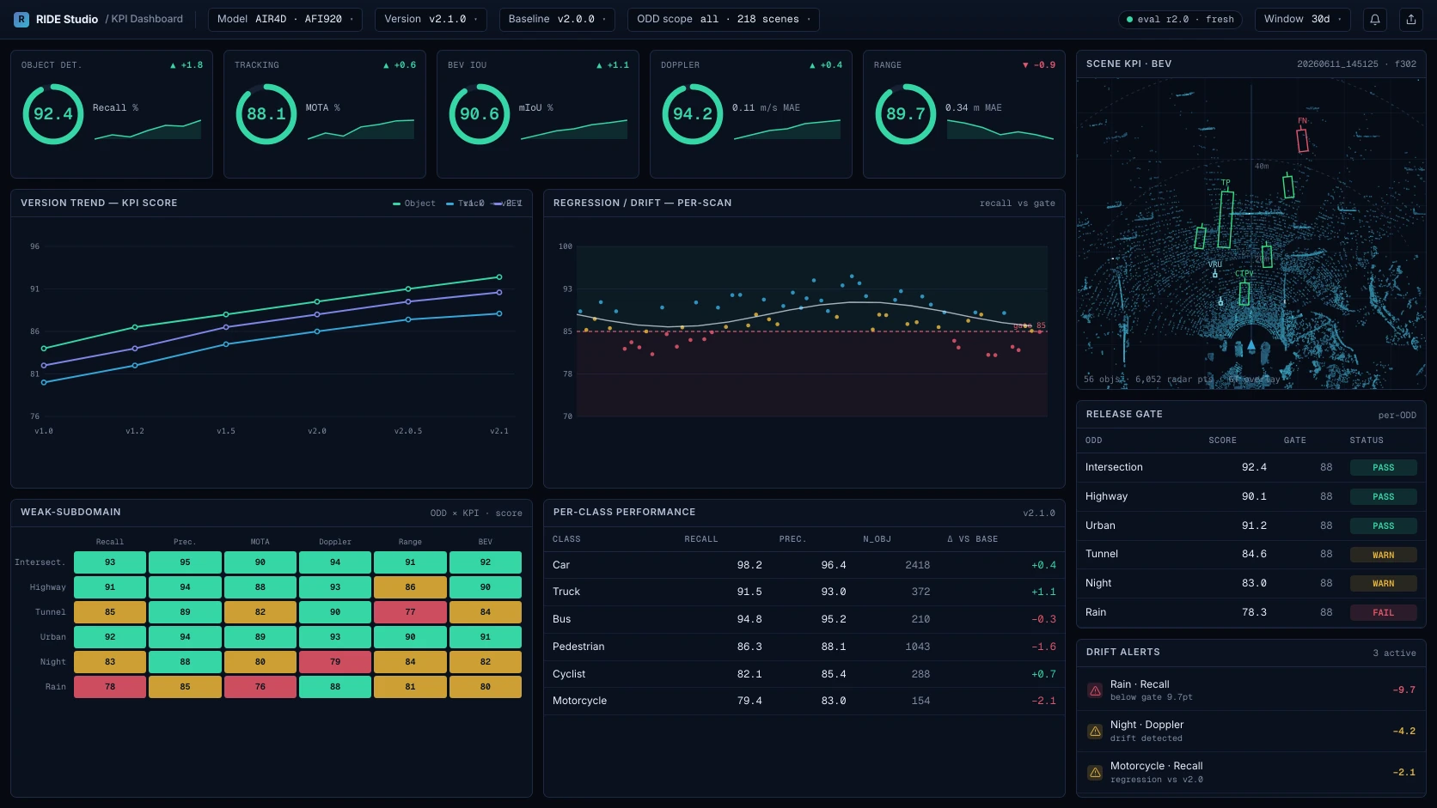1437x808 pixels.
Task: Click WARN status for Night
Action: (1384, 584)
